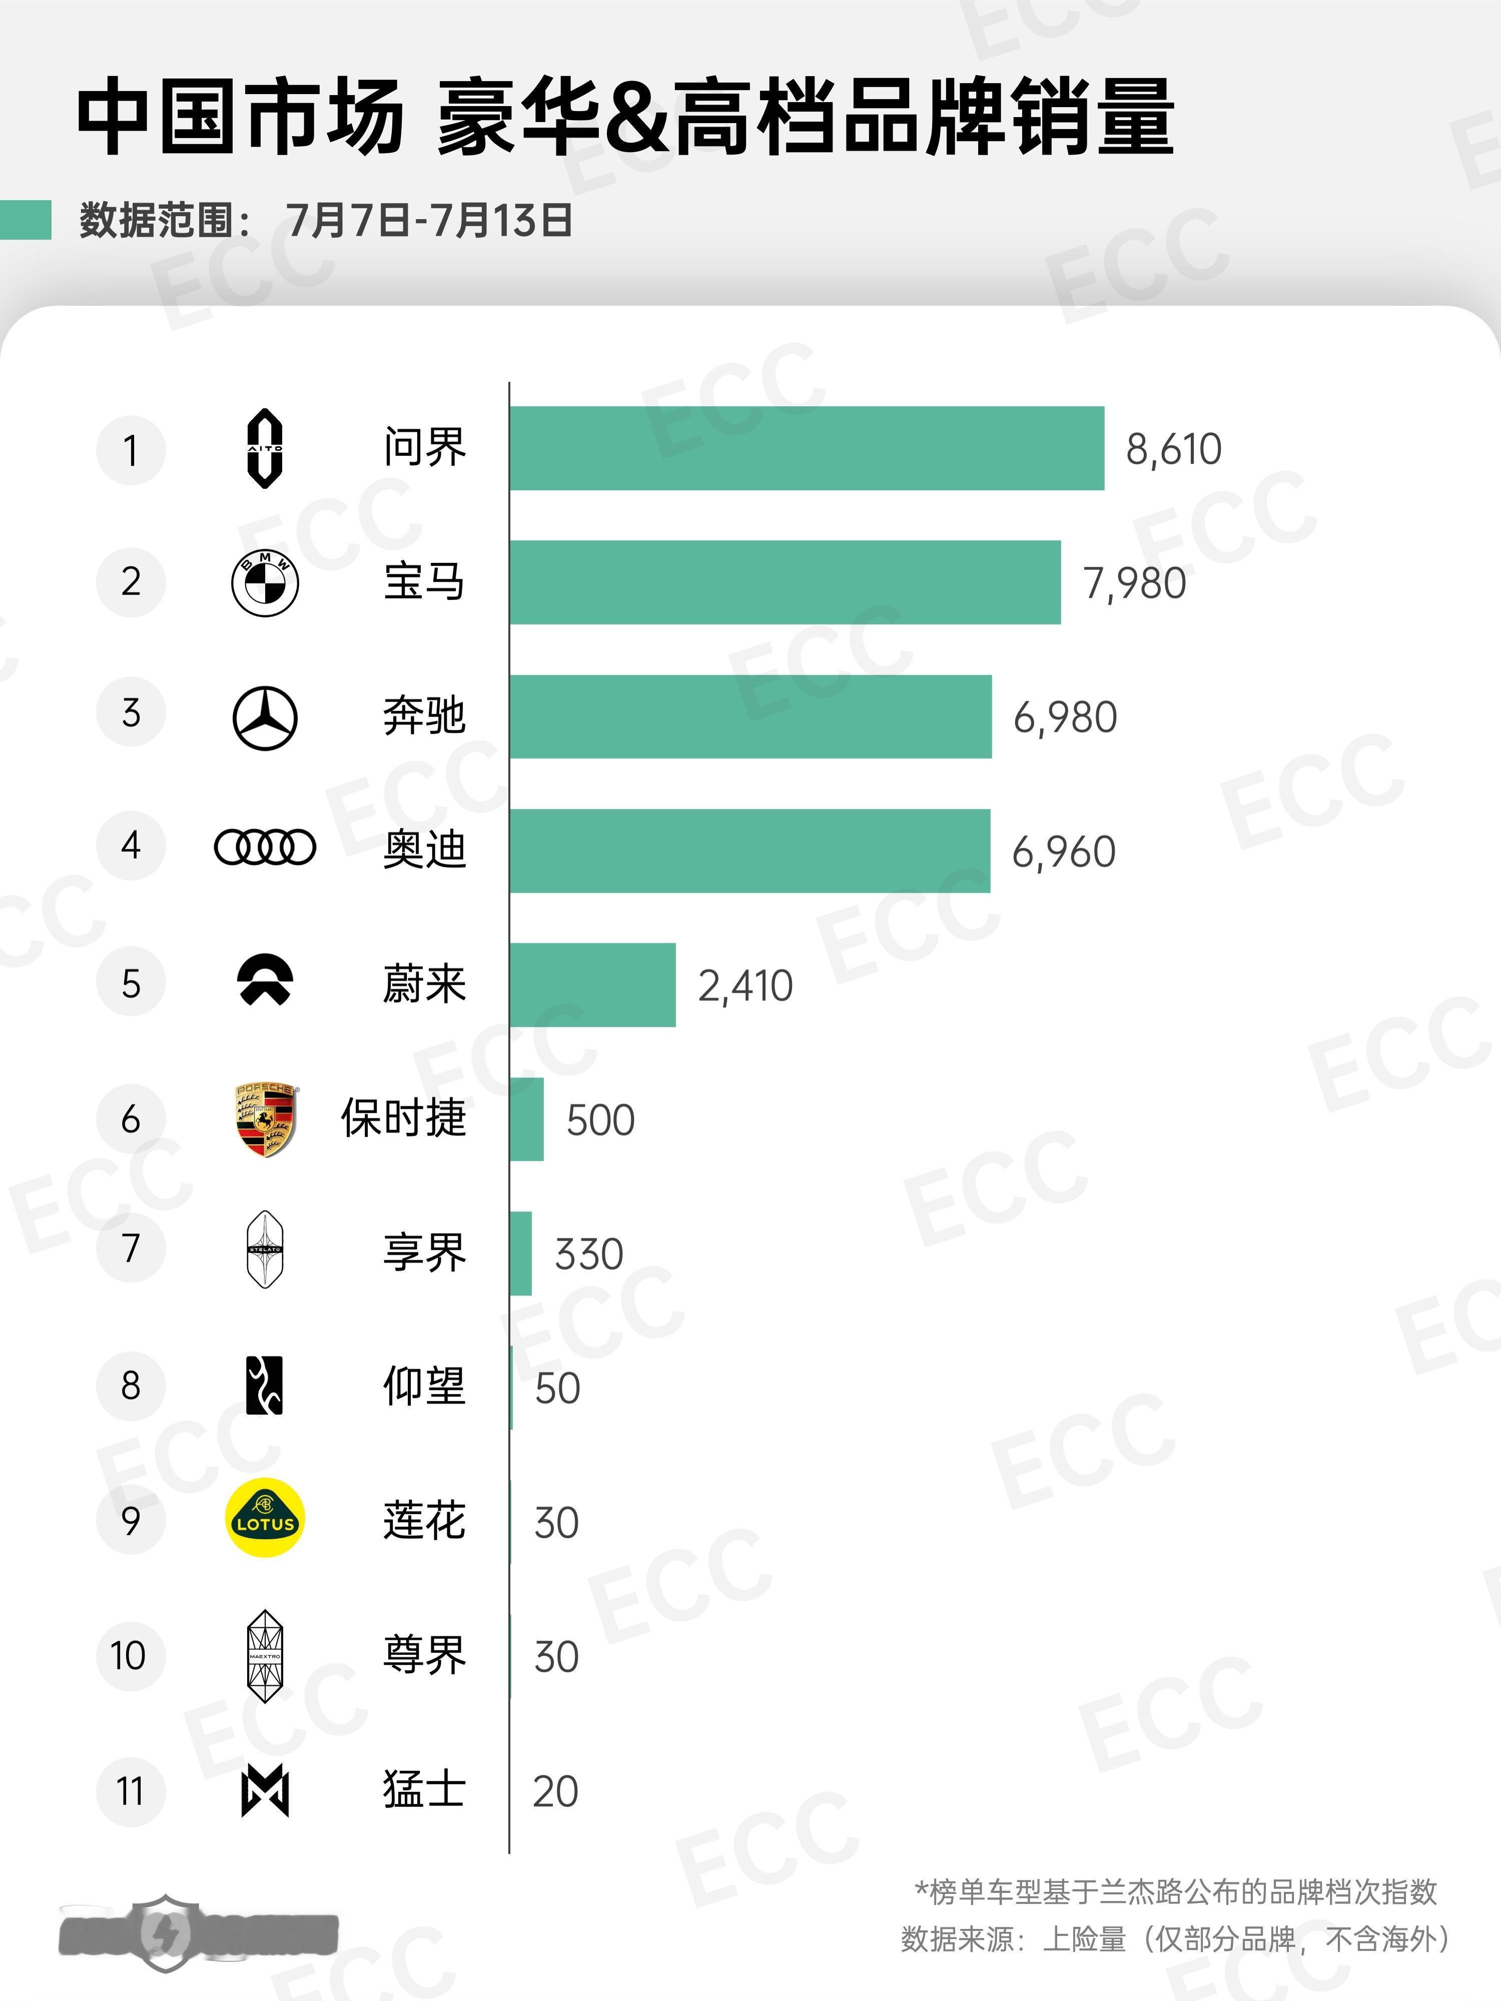Click the 问界 bar showing 8,610
The image size is (1501, 2001).
807,449
